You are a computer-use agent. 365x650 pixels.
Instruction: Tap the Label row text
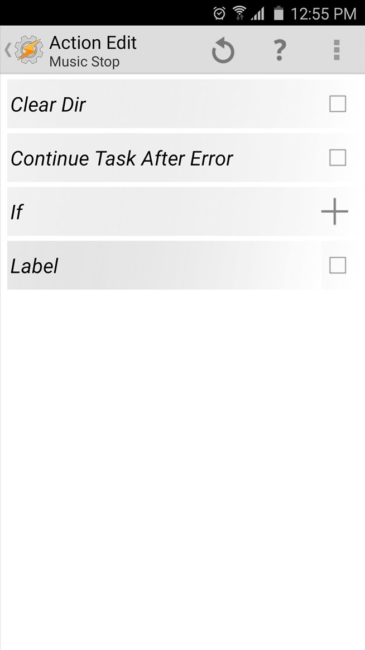pyautogui.click(x=35, y=266)
